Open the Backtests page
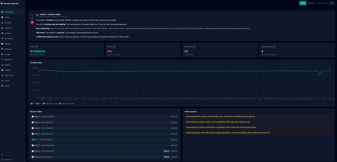Screen dimensions: 337x162 [12, 60]
